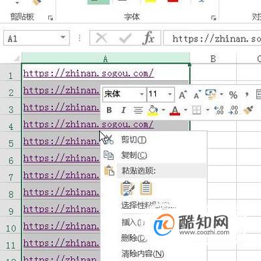Click the borders icon in mini toolbar
The height and width of the screenshot is (261, 261).
(x=197, y=110)
